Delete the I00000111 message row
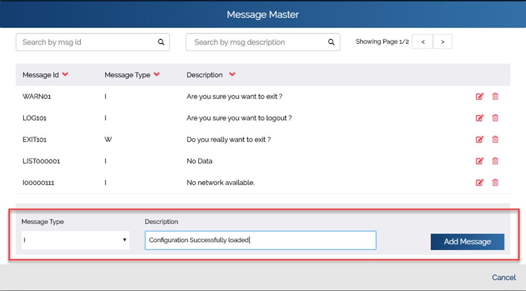526x291 pixels. 495,182
